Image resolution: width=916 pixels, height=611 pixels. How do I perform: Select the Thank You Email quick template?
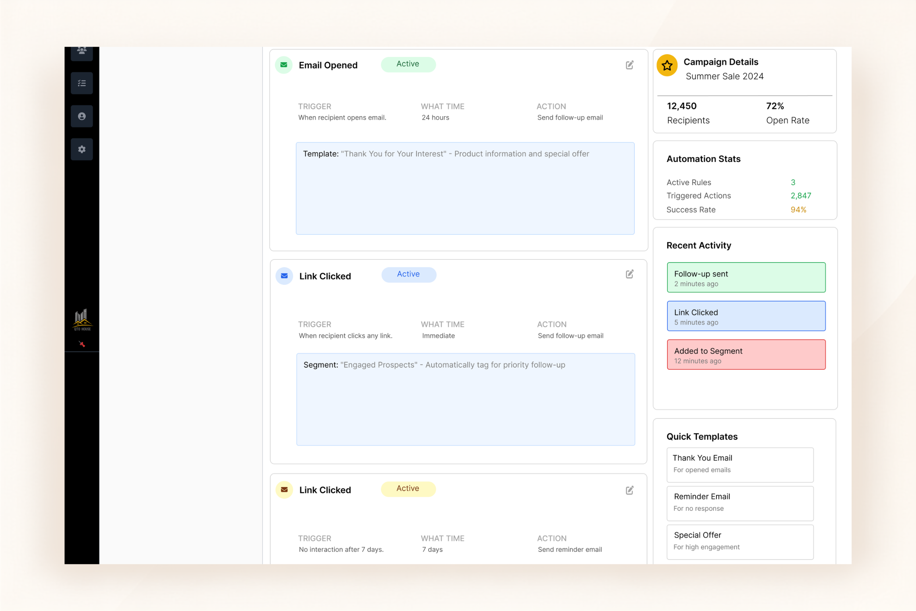pos(740,465)
